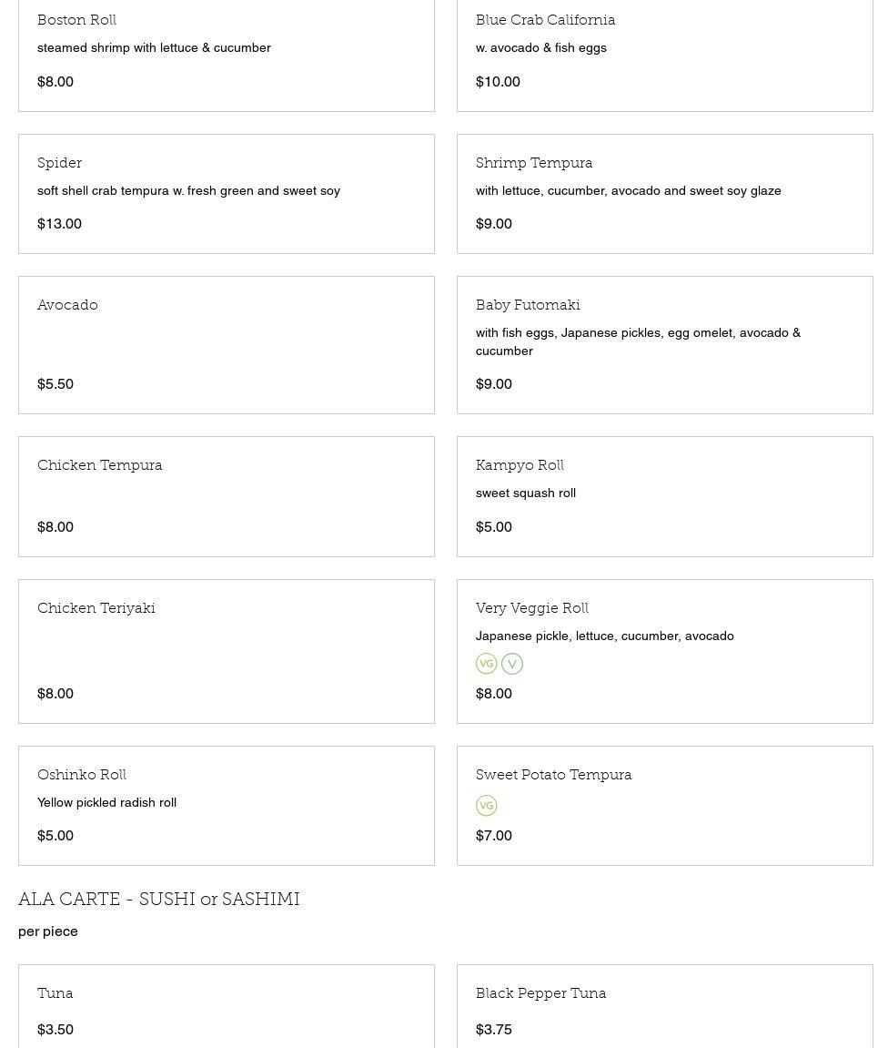Open the Spider roll item
878x1048 pixels.
pos(60,163)
